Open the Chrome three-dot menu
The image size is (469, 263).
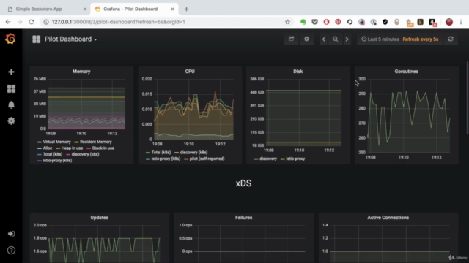(461, 22)
